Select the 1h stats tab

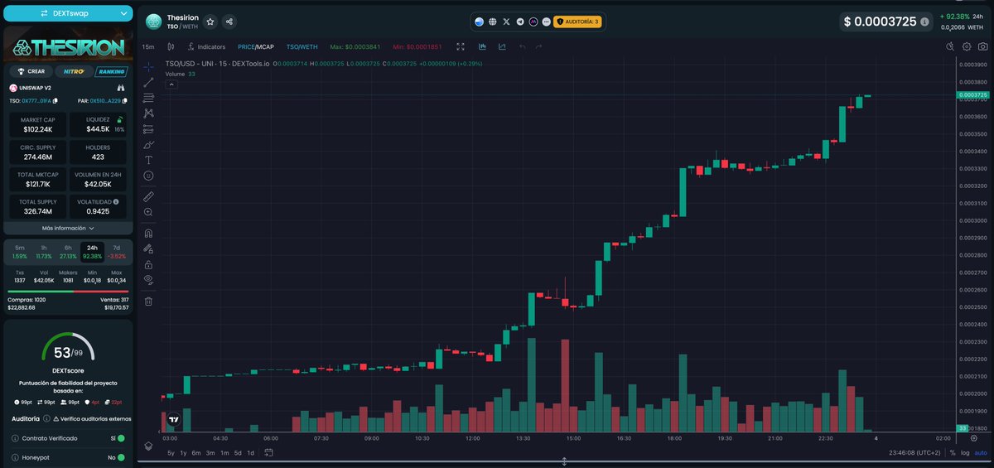click(x=44, y=252)
